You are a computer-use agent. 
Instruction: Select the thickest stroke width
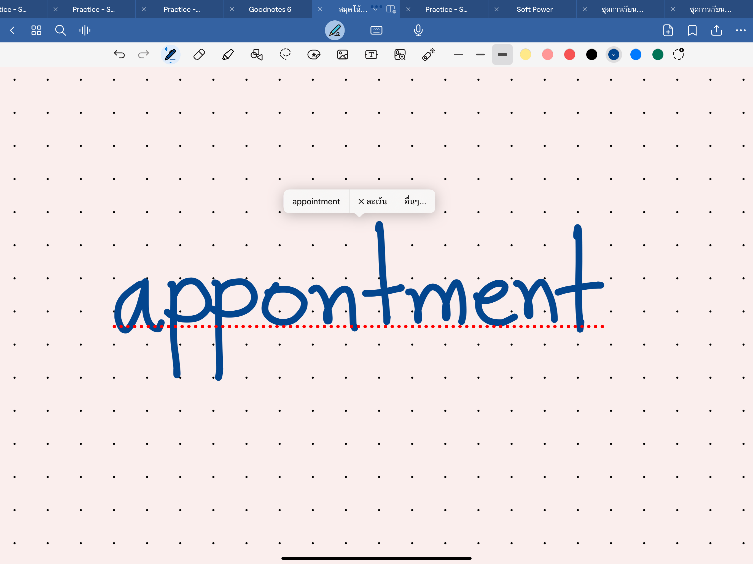pos(502,55)
